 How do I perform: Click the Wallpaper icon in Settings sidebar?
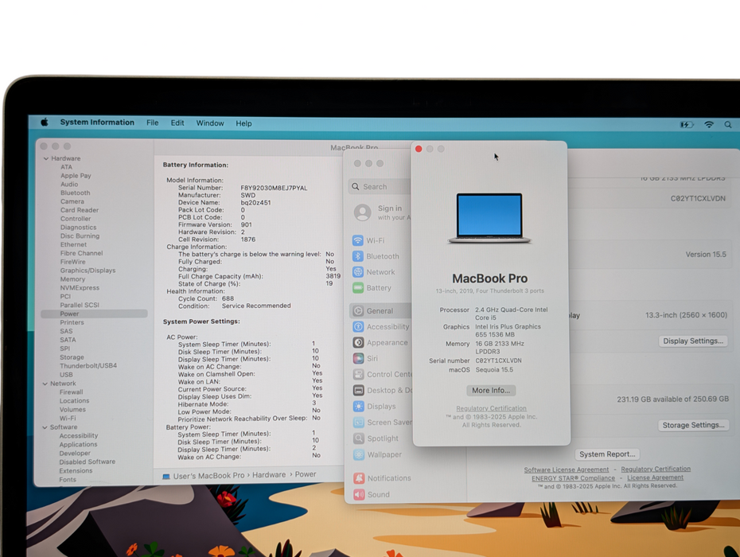click(x=359, y=454)
